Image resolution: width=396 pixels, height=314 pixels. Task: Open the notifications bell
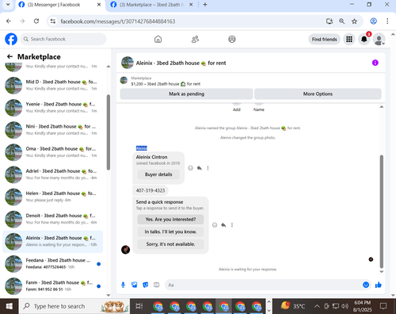click(x=364, y=40)
